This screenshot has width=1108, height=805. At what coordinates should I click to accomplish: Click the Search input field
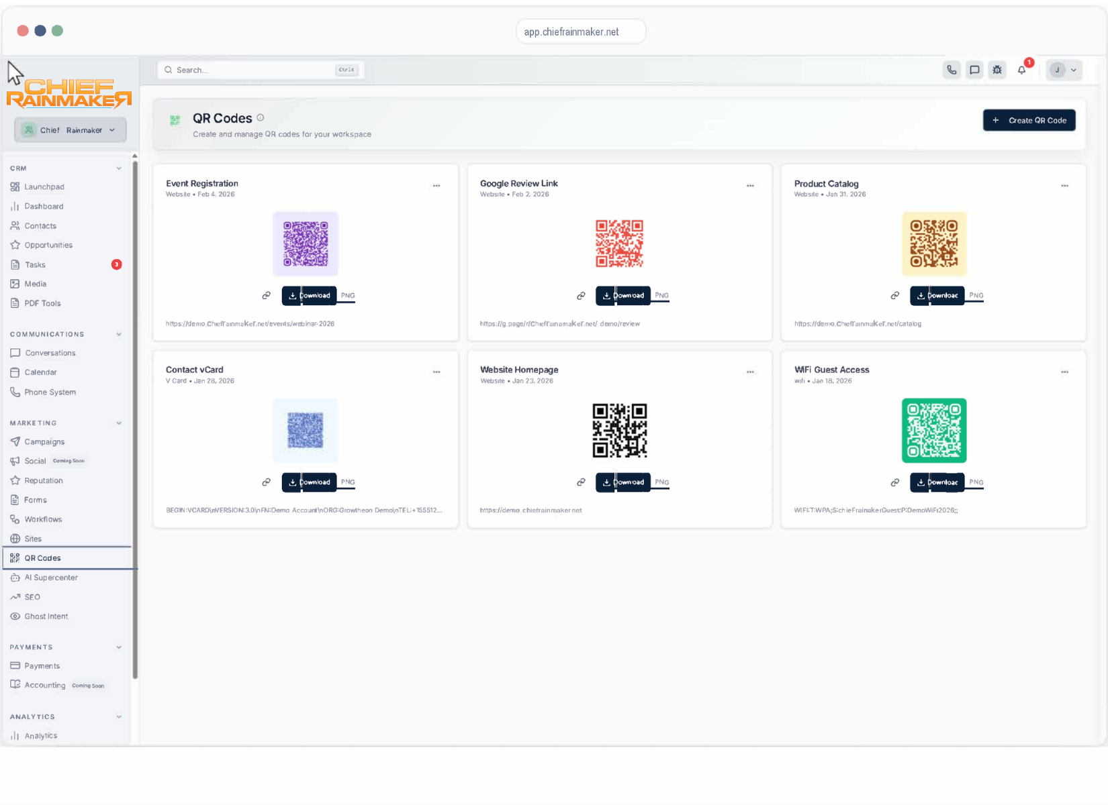[261, 70]
